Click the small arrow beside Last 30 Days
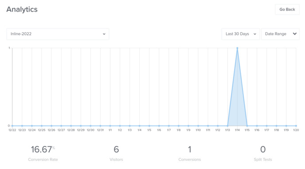Image resolution: width=305 pixels, height=169 pixels. [x=255, y=34]
